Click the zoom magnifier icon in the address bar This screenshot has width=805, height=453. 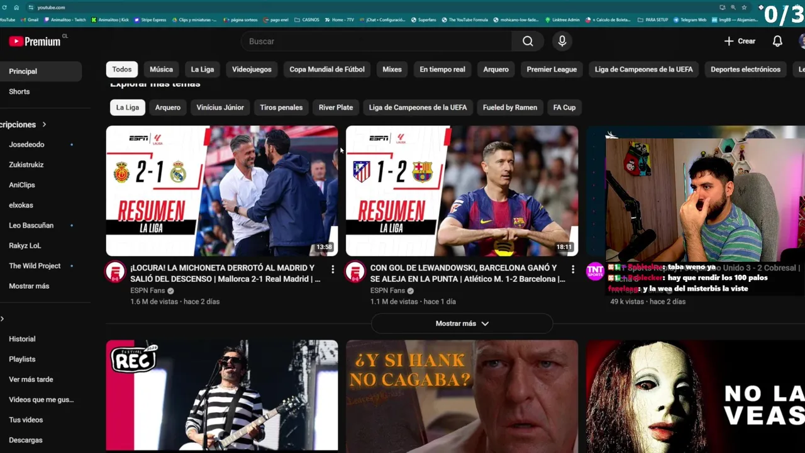coord(733,7)
